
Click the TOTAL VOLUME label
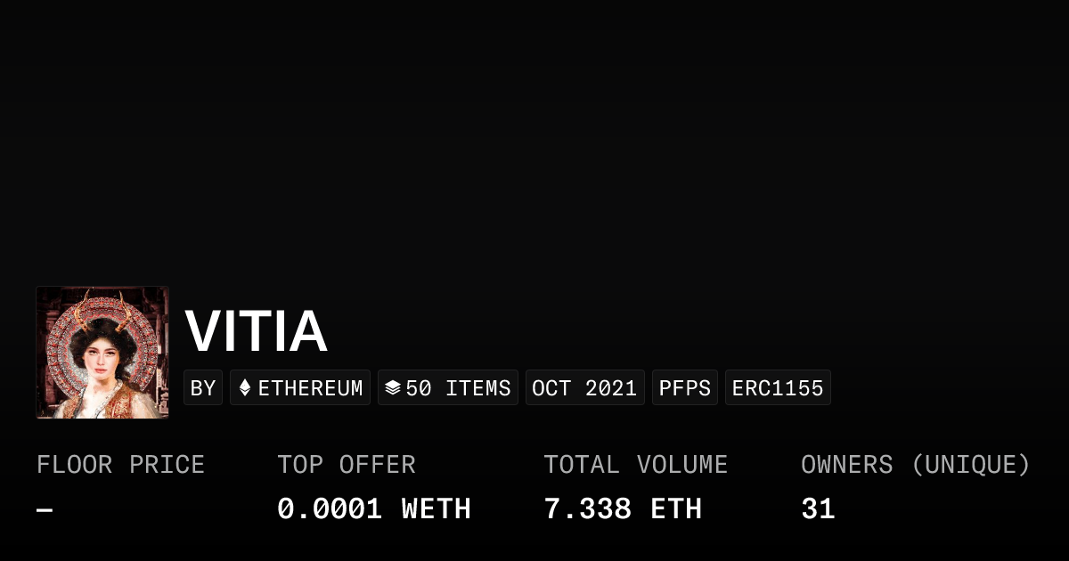click(x=636, y=465)
